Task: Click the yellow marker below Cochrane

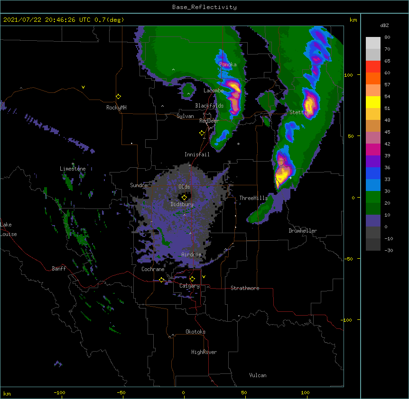Action: (x=161, y=280)
